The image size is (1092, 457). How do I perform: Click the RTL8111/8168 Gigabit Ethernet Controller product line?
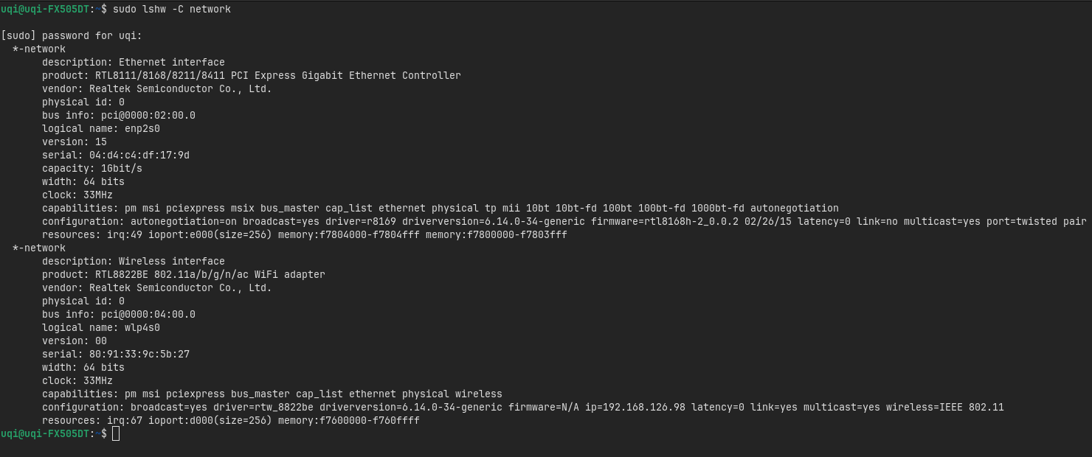coord(277,75)
